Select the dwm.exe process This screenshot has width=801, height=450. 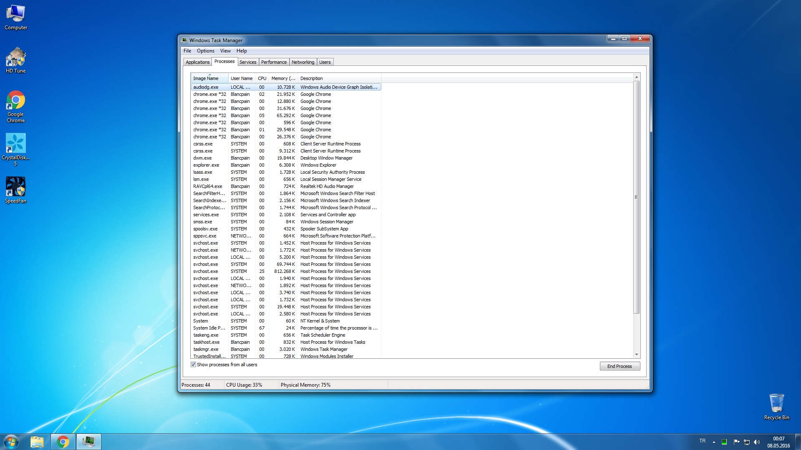click(x=286, y=158)
